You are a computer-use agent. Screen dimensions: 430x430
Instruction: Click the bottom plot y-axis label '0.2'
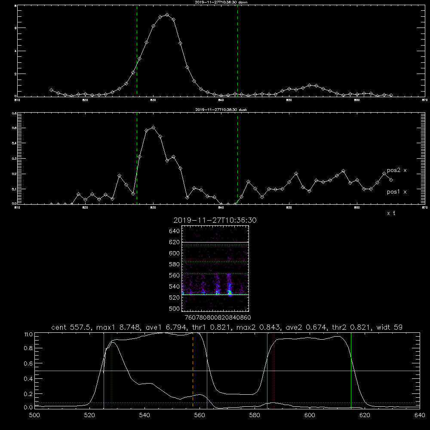[28, 394]
